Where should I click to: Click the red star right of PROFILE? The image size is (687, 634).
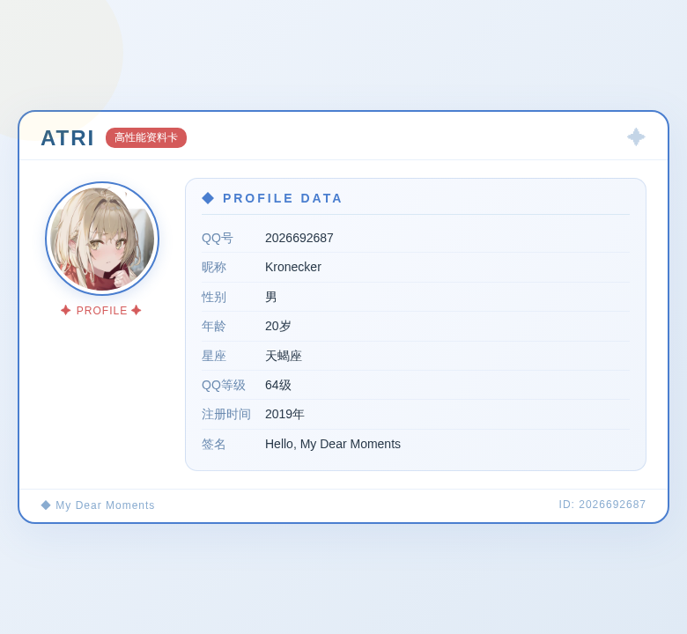coord(137,310)
